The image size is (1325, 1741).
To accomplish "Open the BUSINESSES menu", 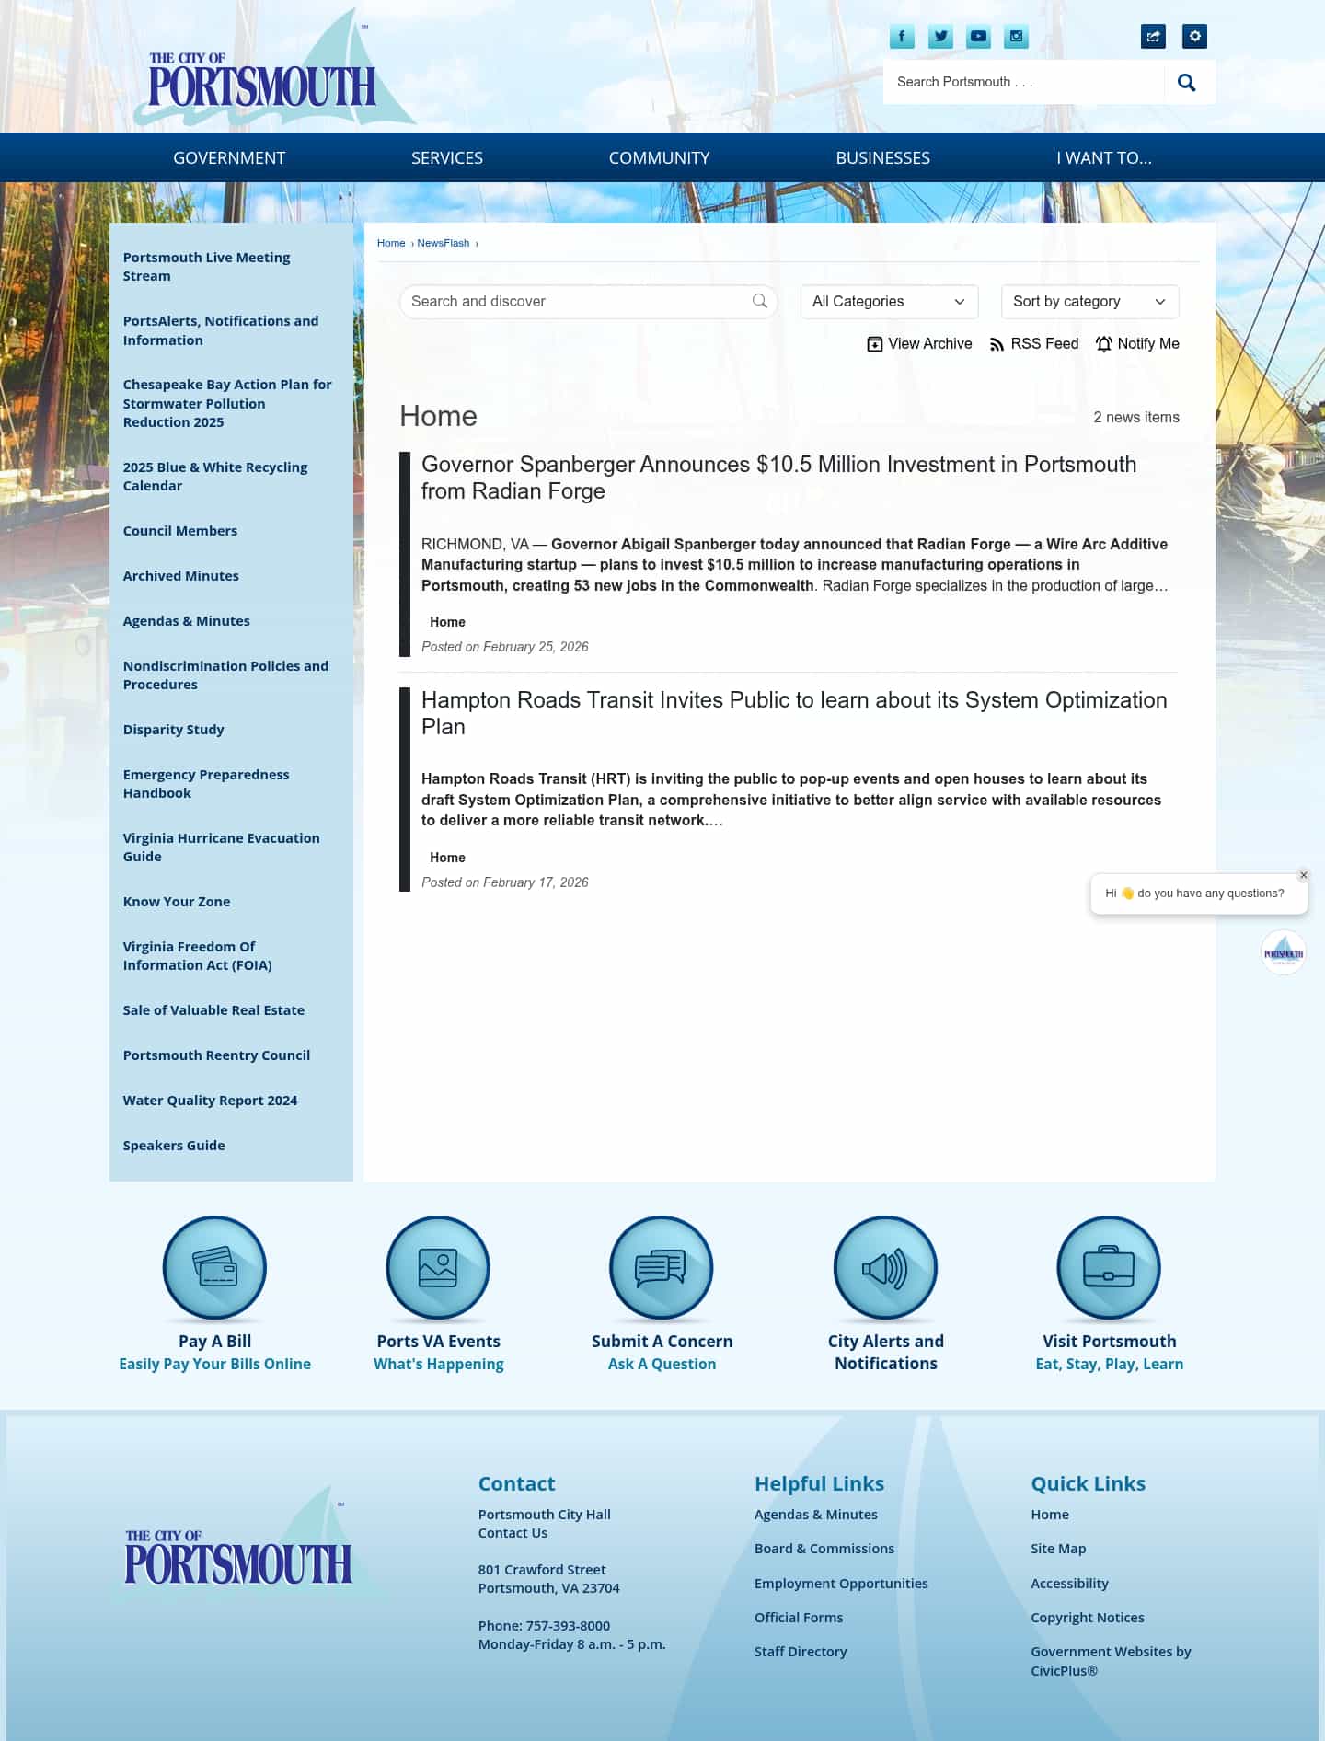I will [x=882, y=157].
